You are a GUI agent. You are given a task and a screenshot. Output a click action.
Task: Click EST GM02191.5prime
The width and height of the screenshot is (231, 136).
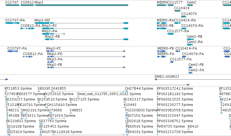click(35, 110)
